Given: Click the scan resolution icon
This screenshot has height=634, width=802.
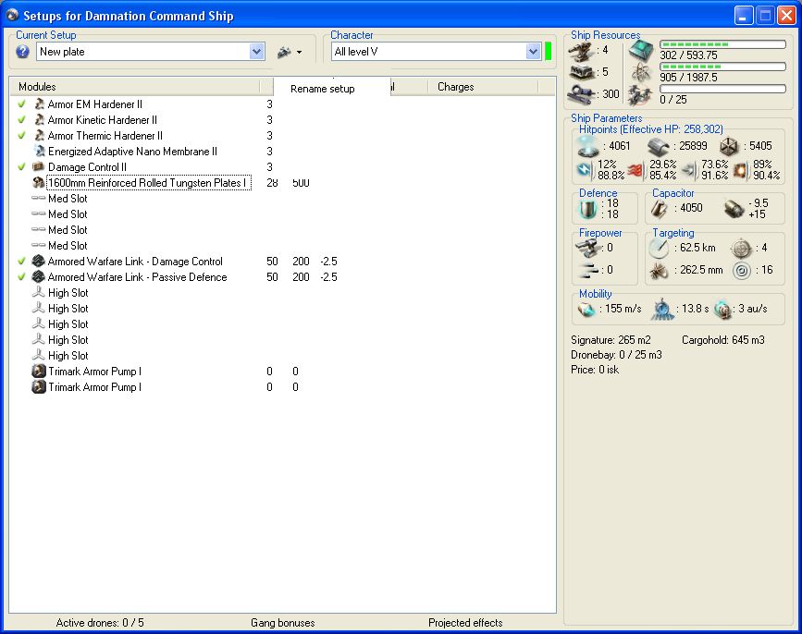Looking at the screenshot, I should pyautogui.click(x=659, y=270).
